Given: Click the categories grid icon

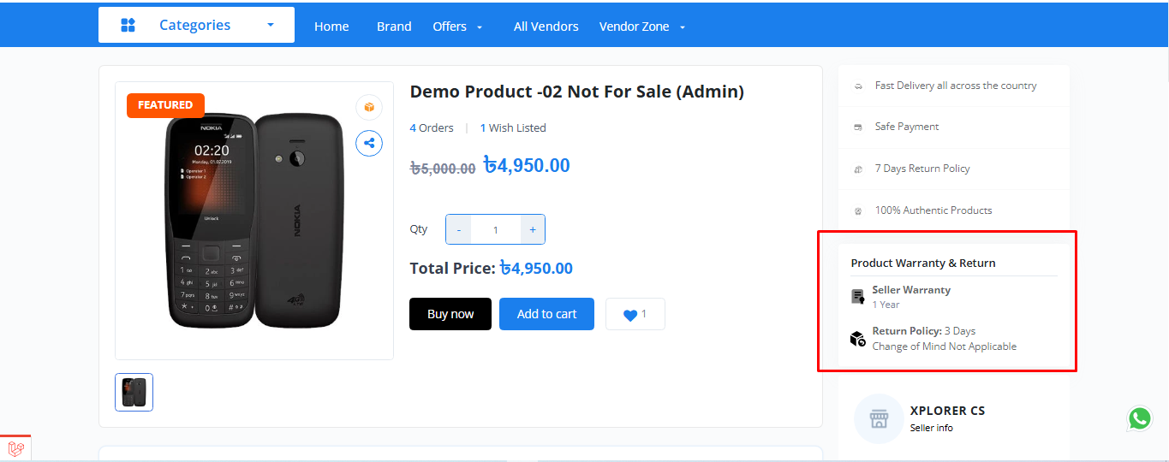Looking at the screenshot, I should click(x=128, y=26).
